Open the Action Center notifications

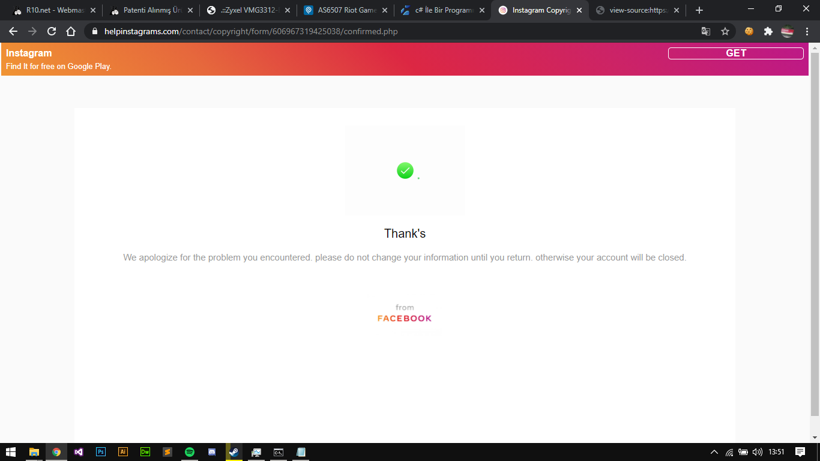click(x=800, y=452)
